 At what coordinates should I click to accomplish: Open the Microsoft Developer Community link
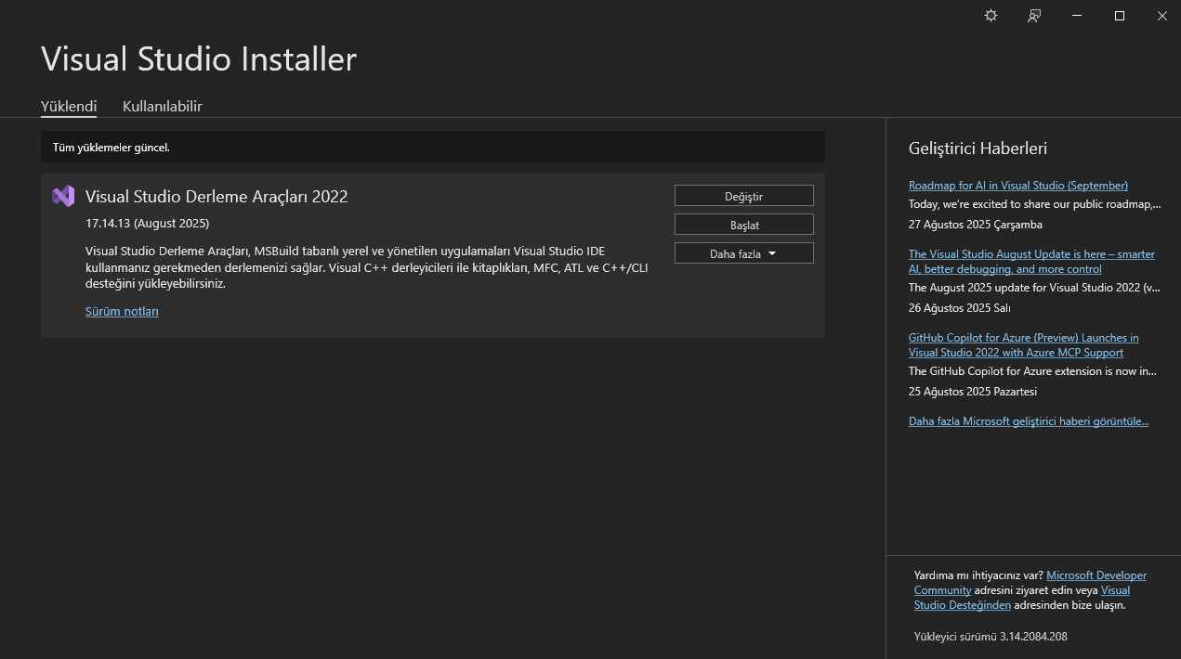click(1030, 583)
